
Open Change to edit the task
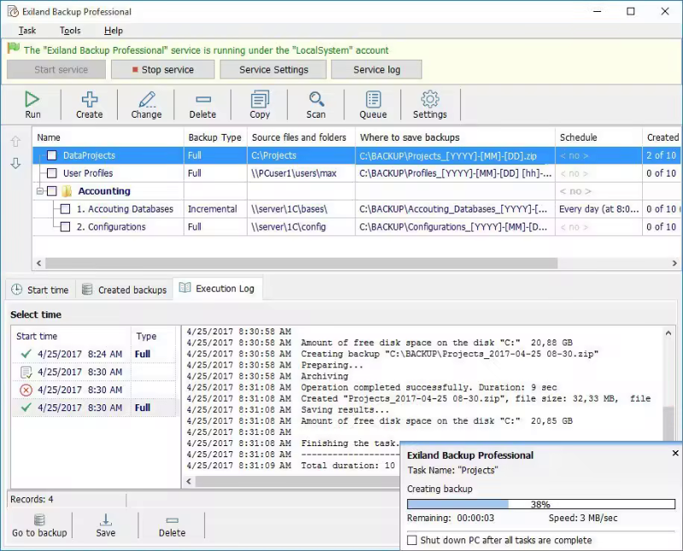point(146,104)
